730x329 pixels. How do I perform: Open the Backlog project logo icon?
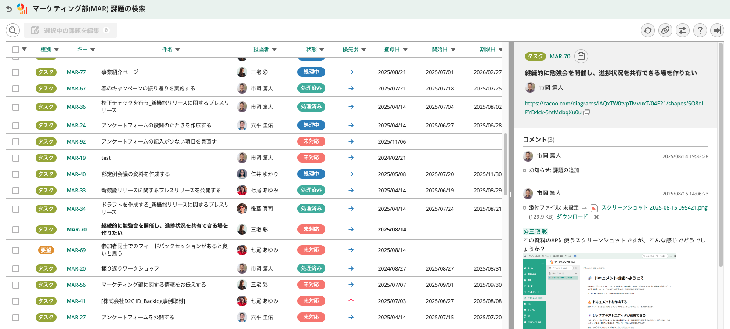coord(22,8)
